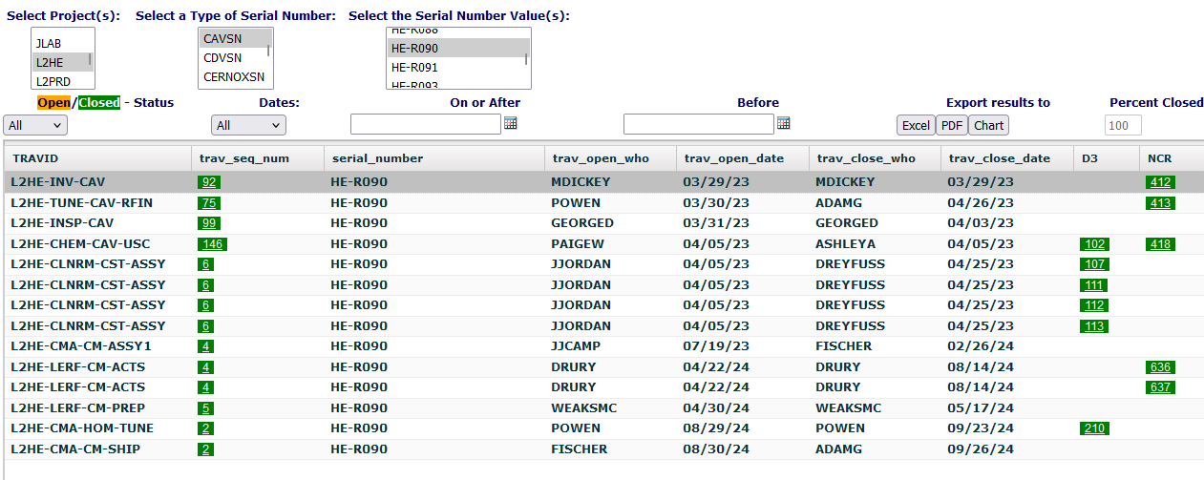Click the Chart export button
This screenshot has height=480, width=1204.
989,125
